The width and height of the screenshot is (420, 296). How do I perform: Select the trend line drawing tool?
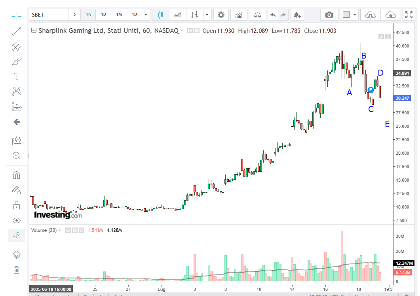point(17,31)
